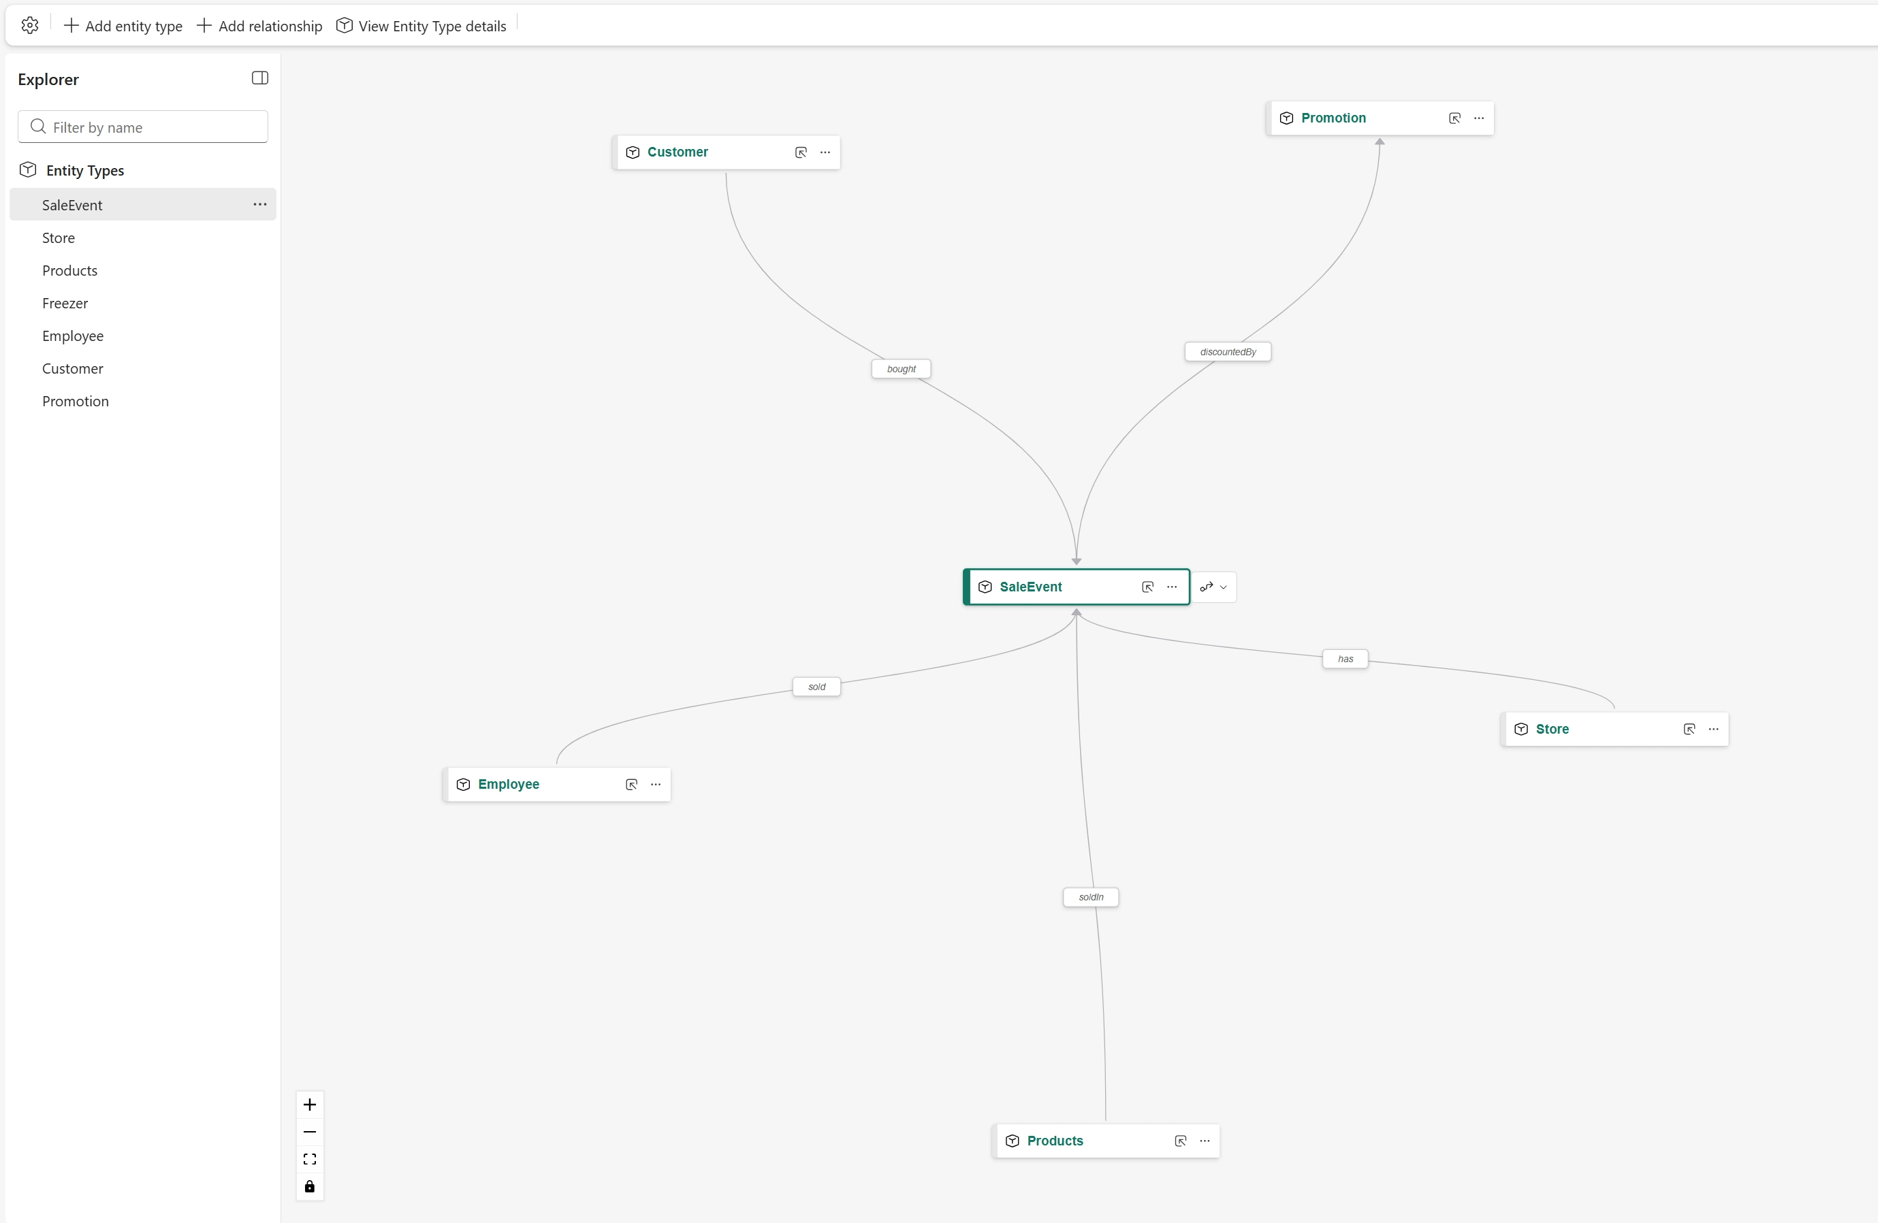Open details icon on Customer node
This screenshot has height=1223, width=1878.
pyautogui.click(x=801, y=152)
